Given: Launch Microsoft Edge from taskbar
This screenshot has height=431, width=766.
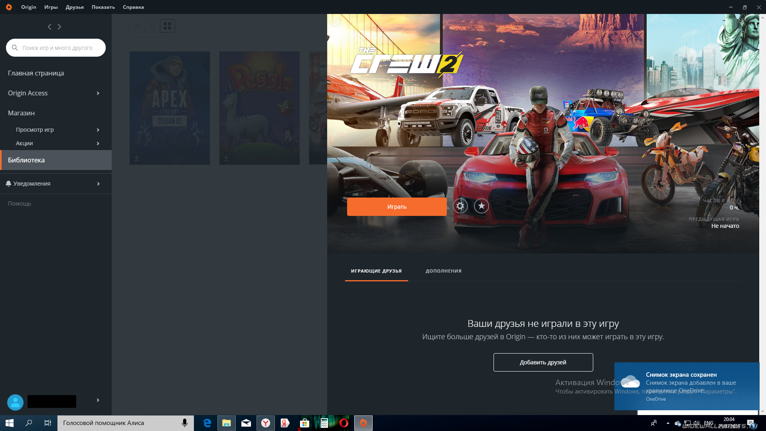Looking at the screenshot, I should pyautogui.click(x=207, y=423).
